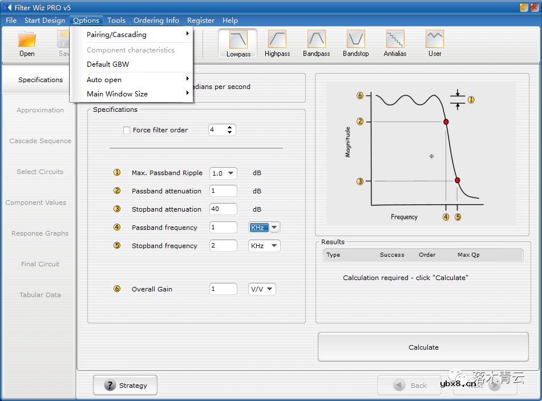
Task: Enable the Force filter order checkbox
Action: tap(127, 130)
